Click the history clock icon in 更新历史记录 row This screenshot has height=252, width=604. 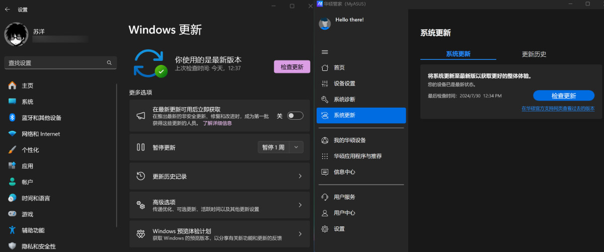pos(141,176)
